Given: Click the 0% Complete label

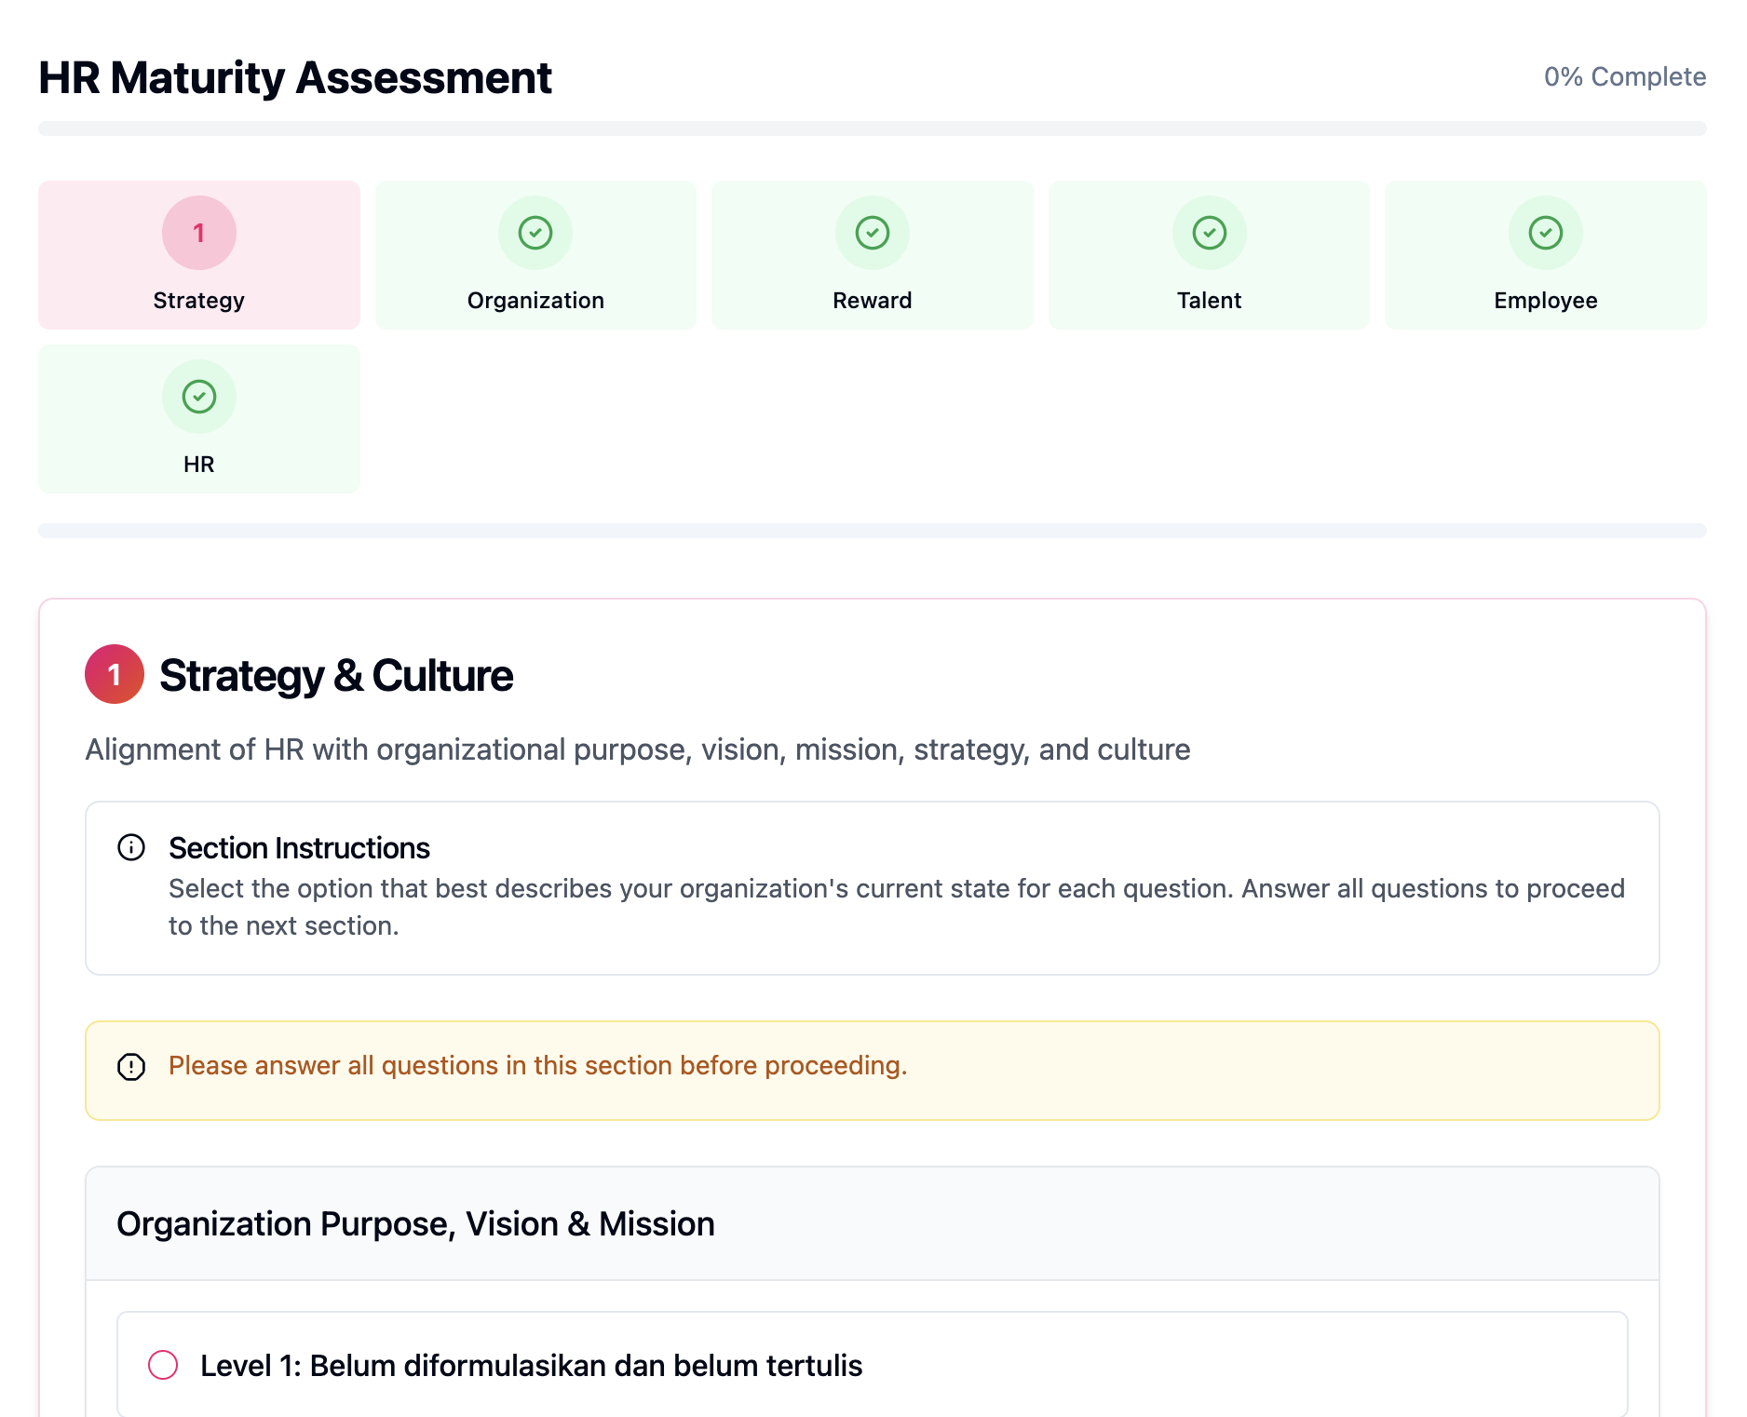Looking at the screenshot, I should [1624, 76].
